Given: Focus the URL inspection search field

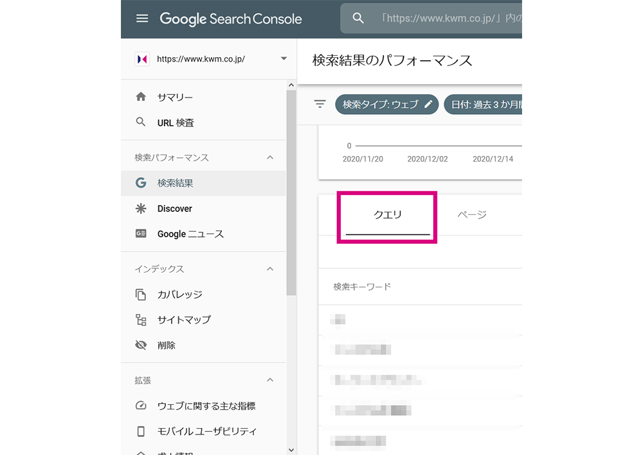Looking at the screenshot, I should [x=431, y=19].
